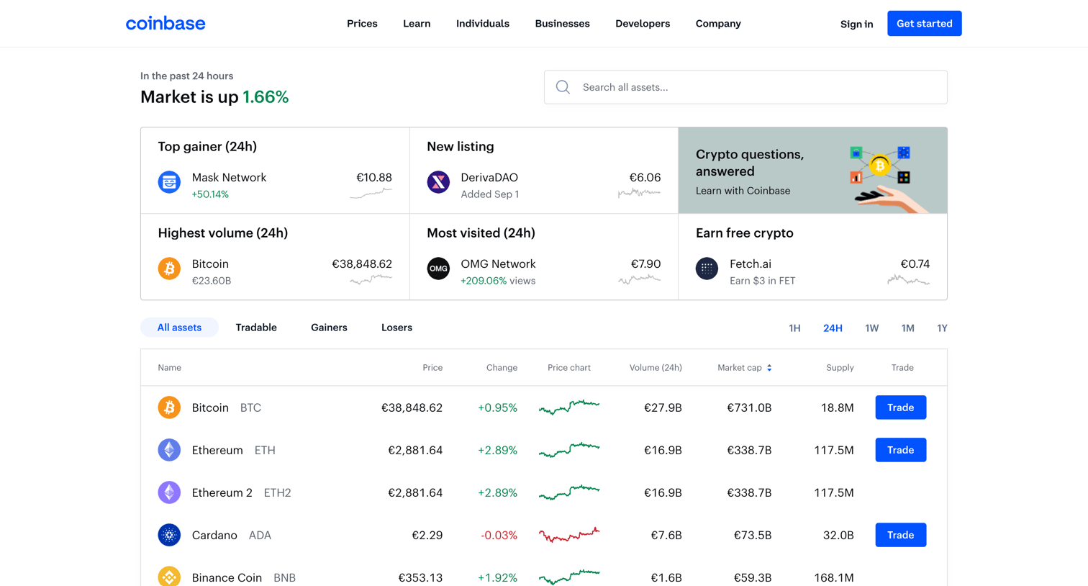
Task: Open the Learn menu item
Action: tap(417, 24)
